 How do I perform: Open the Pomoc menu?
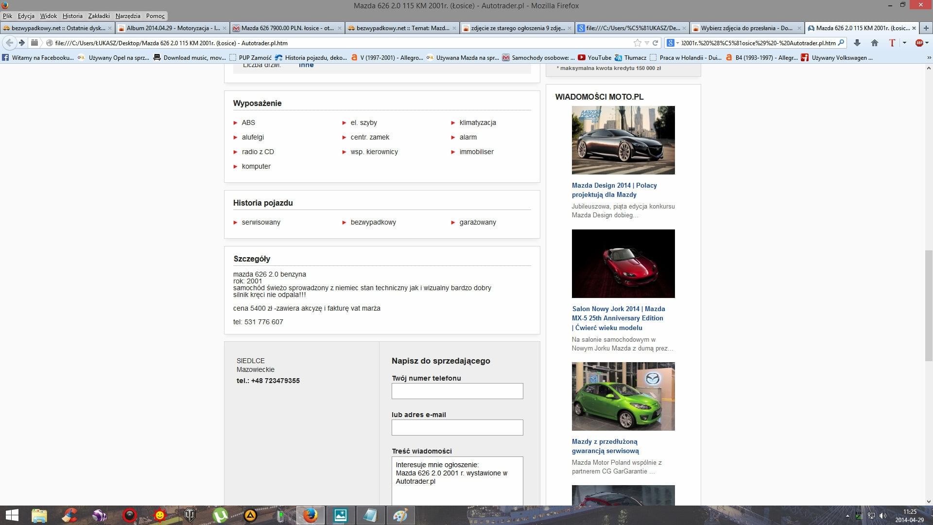[x=155, y=16]
